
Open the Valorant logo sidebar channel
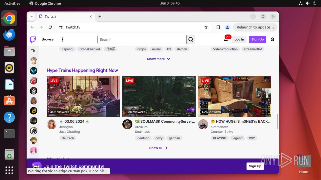(34, 71)
